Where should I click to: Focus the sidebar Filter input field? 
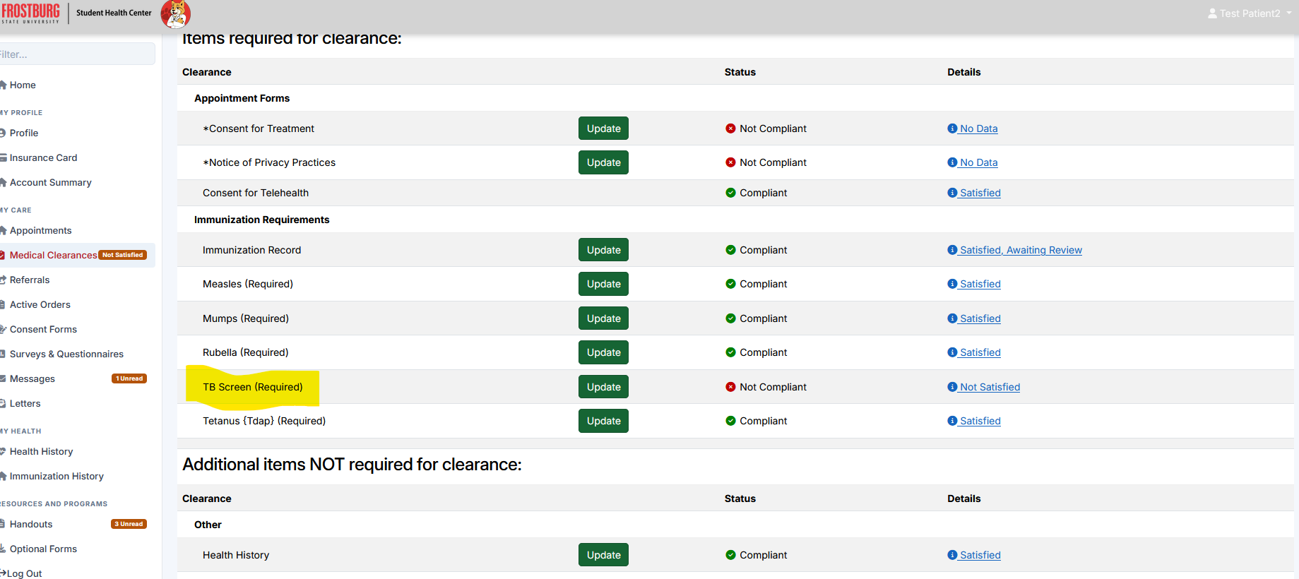coord(77,54)
